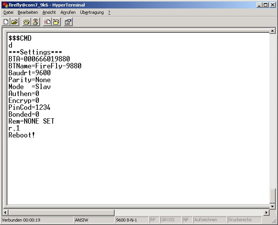The image size is (278, 225).
Task: Open the Properties toolbar icon
Action: 68,22
